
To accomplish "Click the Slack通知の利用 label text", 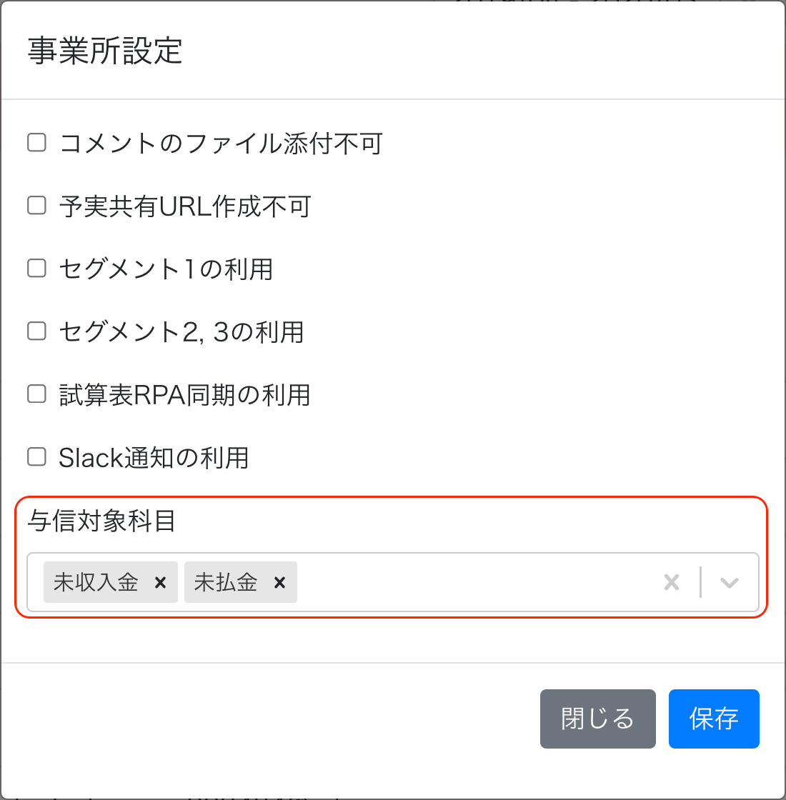I will point(154,458).
